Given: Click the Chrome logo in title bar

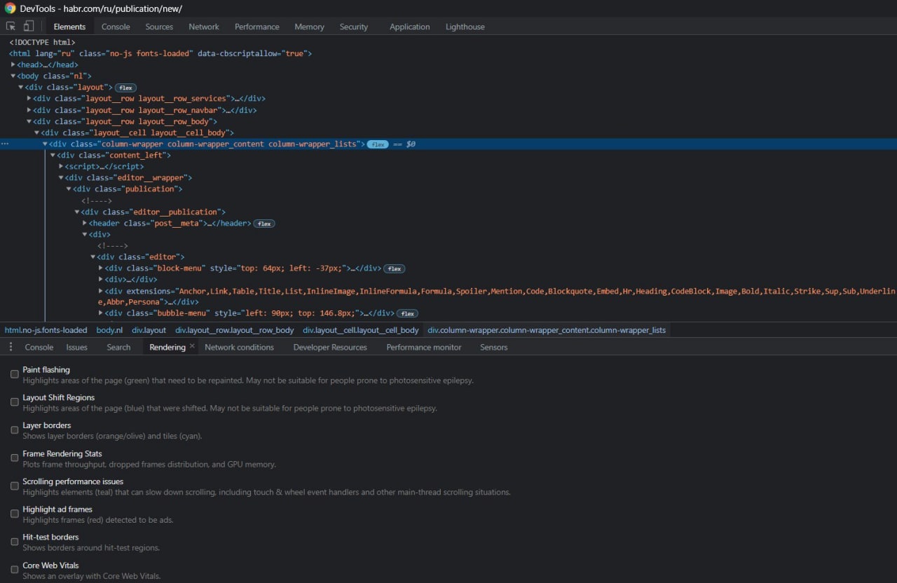Looking at the screenshot, I should pos(10,8).
